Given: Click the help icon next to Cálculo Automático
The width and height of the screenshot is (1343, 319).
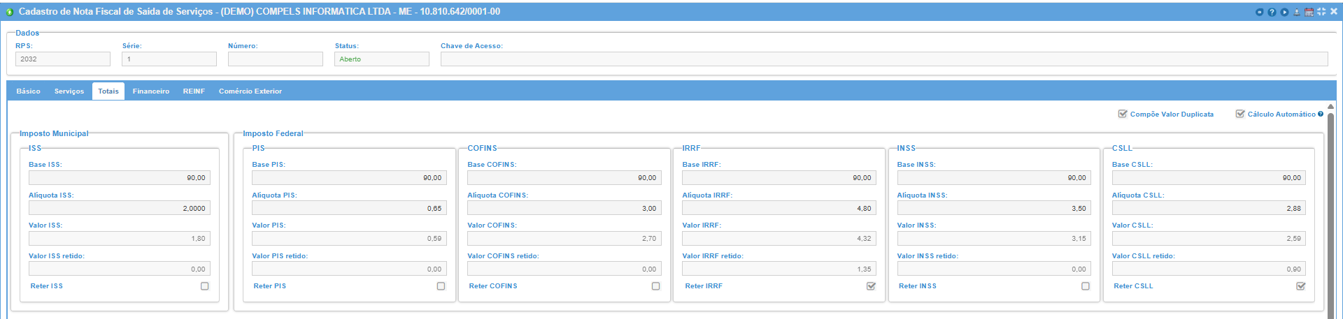Looking at the screenshot, I should point(1321,114).
